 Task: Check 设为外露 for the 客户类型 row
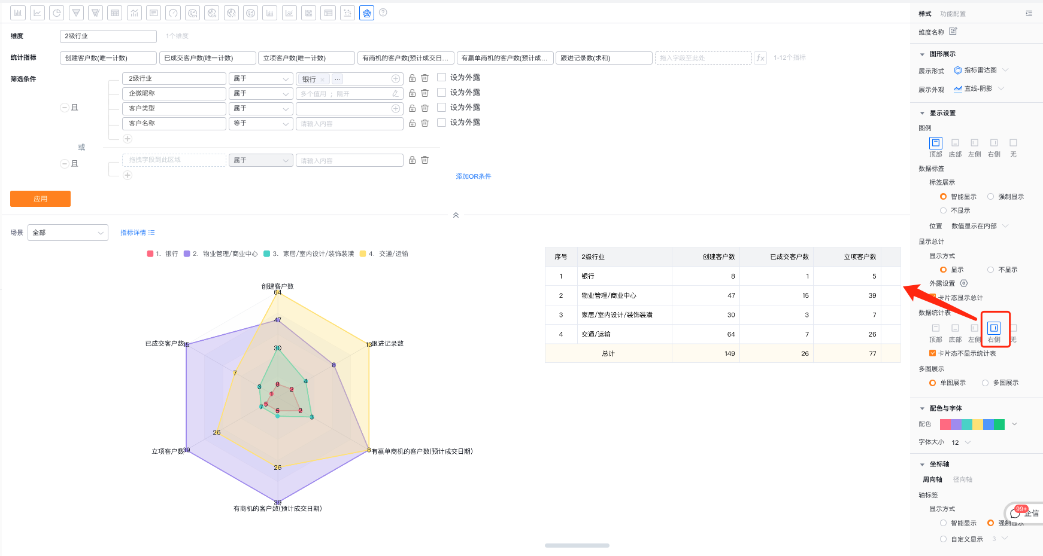441,107
